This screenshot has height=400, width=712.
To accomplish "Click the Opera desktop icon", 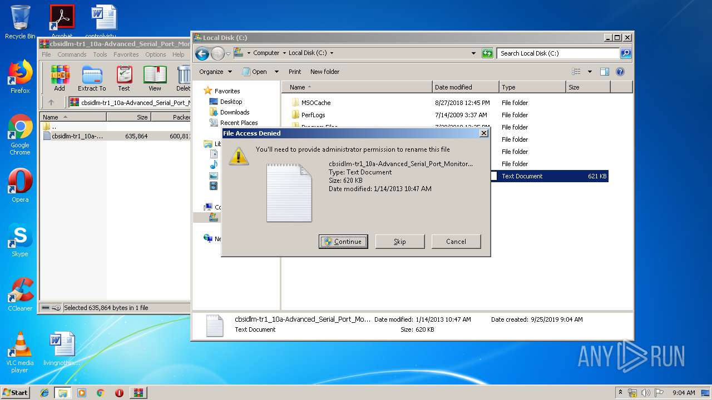I will pyautogui.click(x=20, y=186).
